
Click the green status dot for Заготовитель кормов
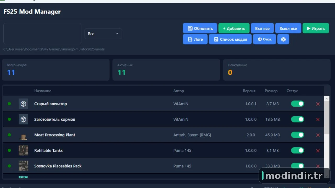[x=9, y=119]
